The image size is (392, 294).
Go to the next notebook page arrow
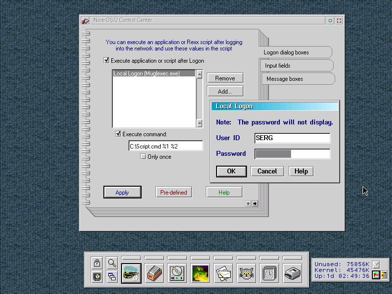[x=255, y=203]
